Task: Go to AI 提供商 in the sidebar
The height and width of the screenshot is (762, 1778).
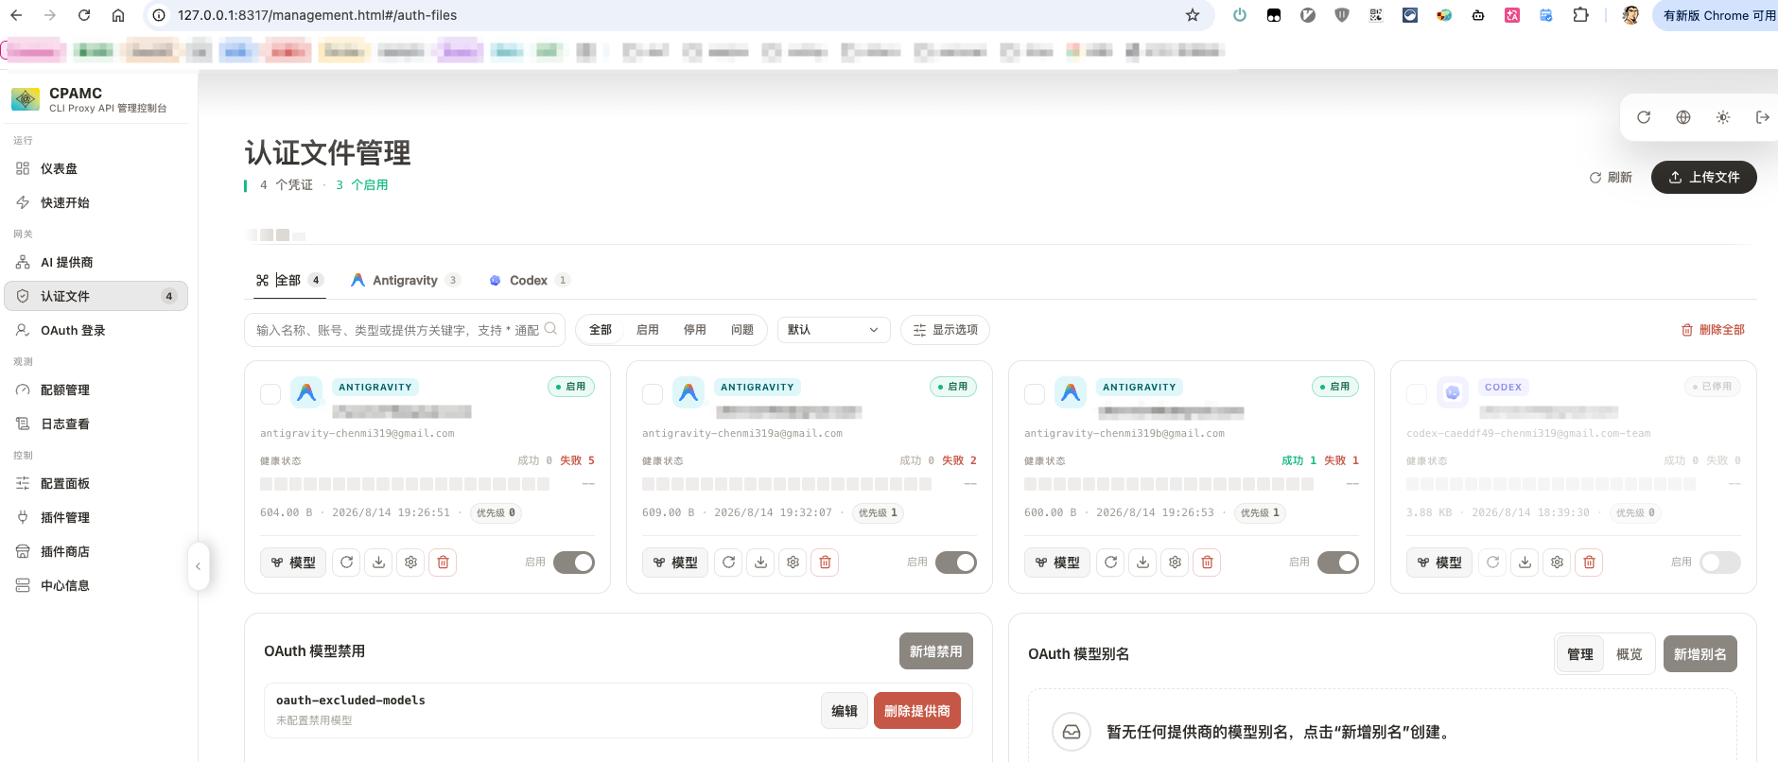Action: point(96,262)
